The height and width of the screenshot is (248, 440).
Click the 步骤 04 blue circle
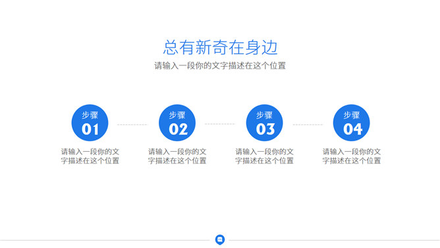pyautogui.click(x=351, y=123)
